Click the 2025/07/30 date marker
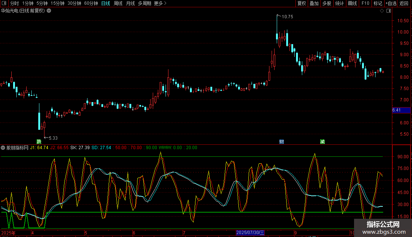Screen dimensions: 412x237 pos(250,233)
